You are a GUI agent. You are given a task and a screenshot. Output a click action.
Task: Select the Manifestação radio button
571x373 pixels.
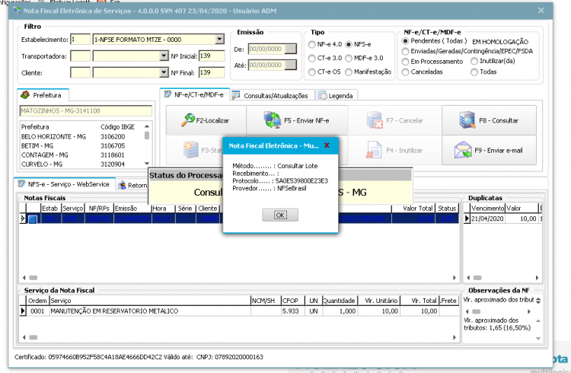pyautogui.click(x=349, y=72)
